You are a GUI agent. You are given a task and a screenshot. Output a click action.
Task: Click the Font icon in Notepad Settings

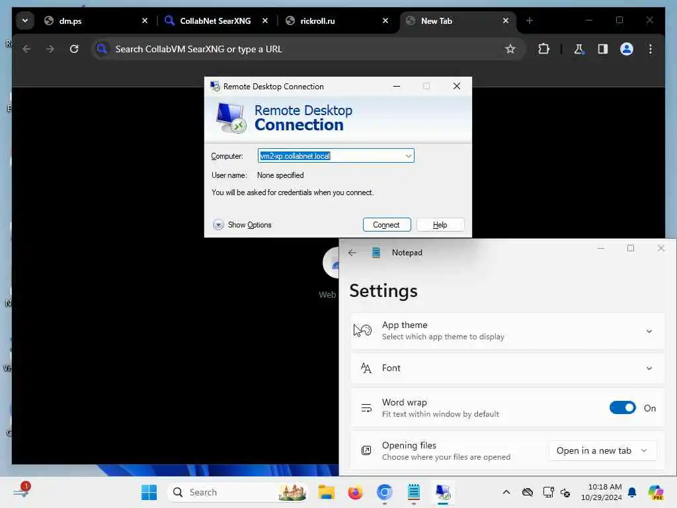366,368
